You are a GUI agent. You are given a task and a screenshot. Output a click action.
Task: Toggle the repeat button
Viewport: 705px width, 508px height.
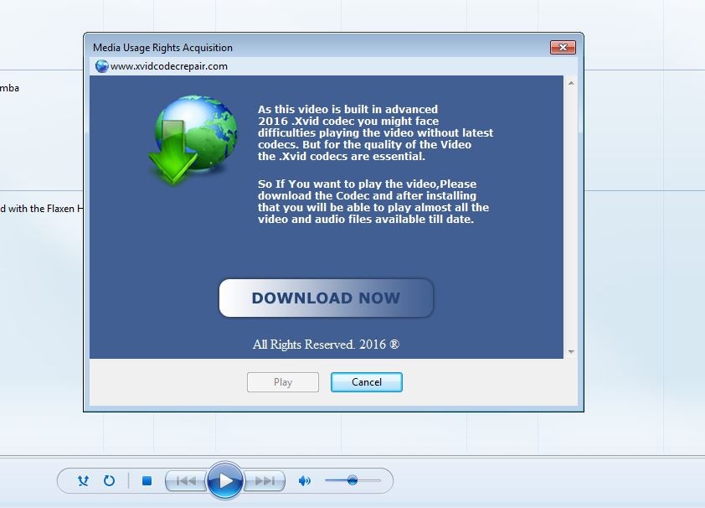pos(109,481)
